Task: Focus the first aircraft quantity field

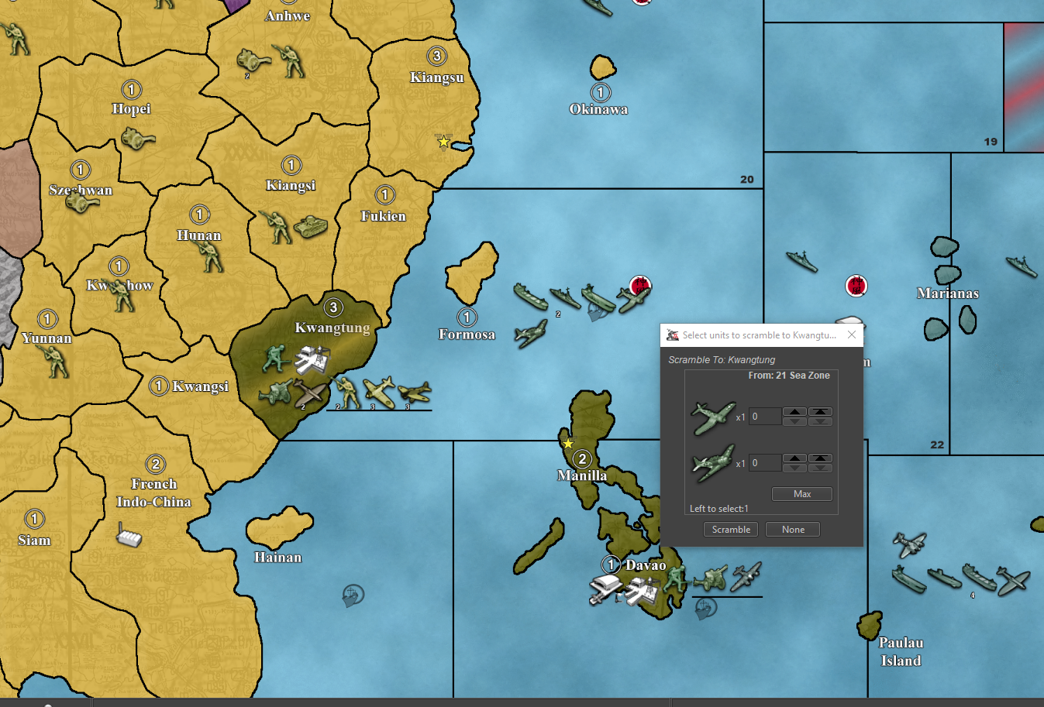Action: 764,417
